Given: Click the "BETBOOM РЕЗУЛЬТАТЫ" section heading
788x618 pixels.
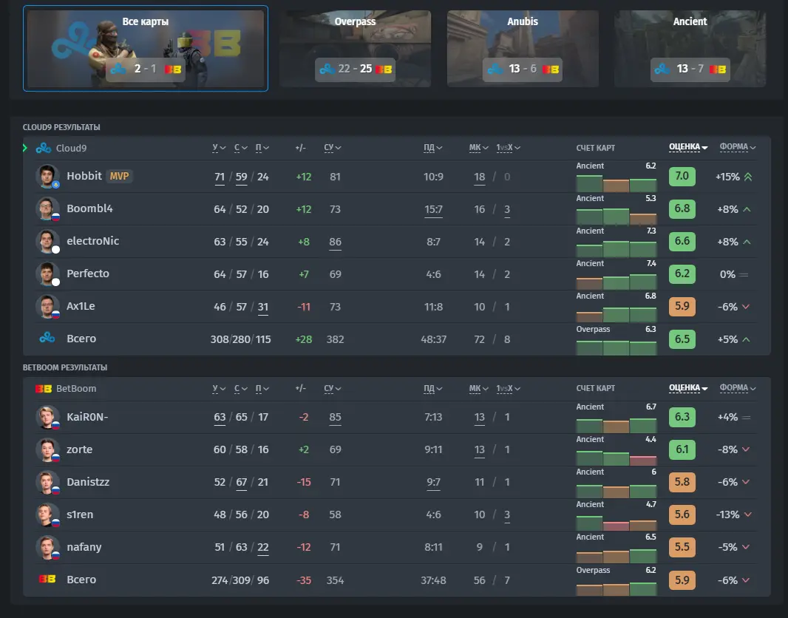Looking at the screenshot, I should (x=65, y=367).
